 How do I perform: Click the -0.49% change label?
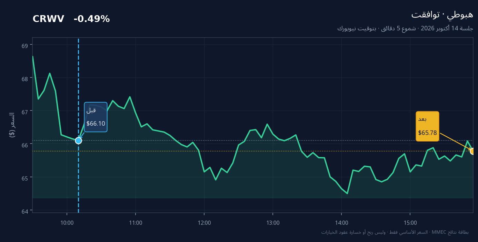pos(92,19)
